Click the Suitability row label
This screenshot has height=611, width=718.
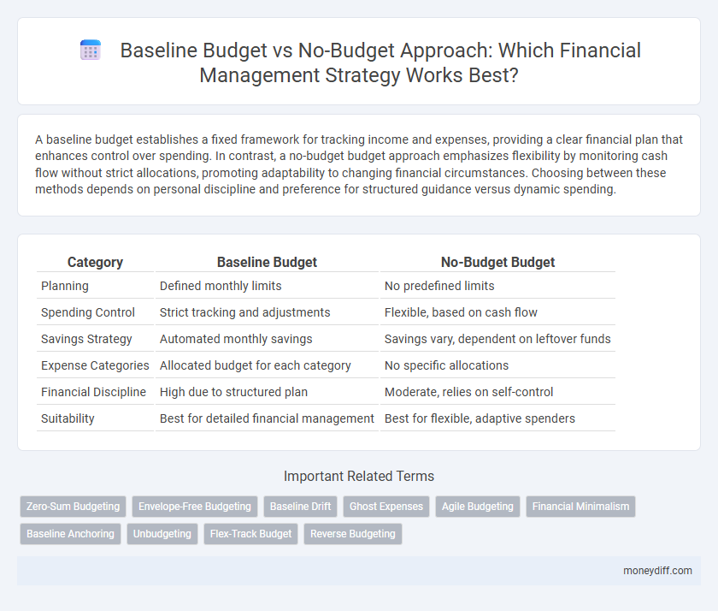[68, 418]
